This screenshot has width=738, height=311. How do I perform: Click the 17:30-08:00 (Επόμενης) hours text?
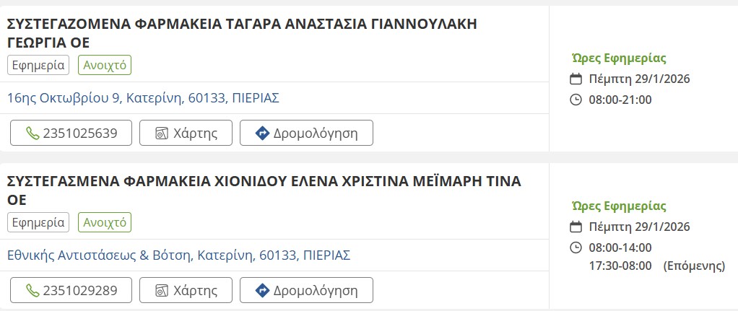point(656,266)
